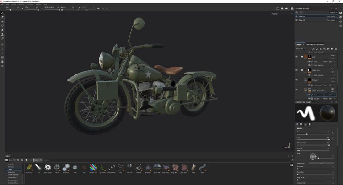
Task: Open the Main shader dropdown for first texture set
Action: click(332, 16)
